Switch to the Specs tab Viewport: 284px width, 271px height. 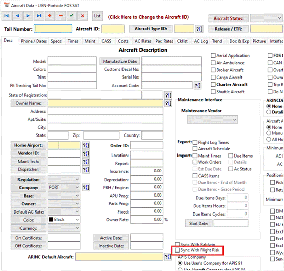coord(56,41)
